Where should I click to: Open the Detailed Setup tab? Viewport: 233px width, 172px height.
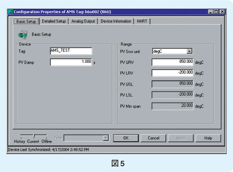point(54,21)
